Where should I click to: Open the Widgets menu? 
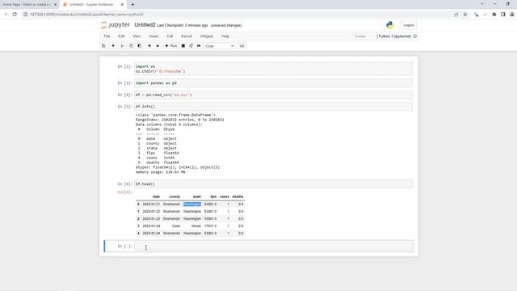pos(207,36)
